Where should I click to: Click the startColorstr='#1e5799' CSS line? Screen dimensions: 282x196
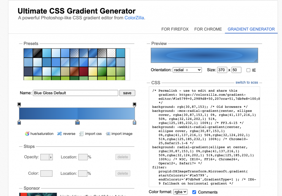[x=183, y=175]
